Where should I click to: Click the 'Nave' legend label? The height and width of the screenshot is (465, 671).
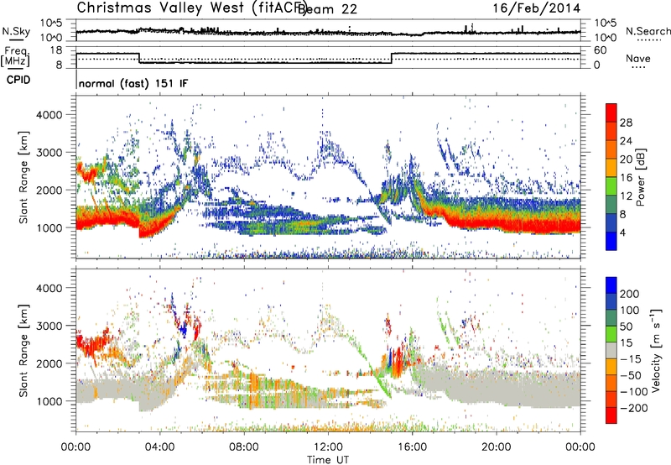[x=637, y=59]
